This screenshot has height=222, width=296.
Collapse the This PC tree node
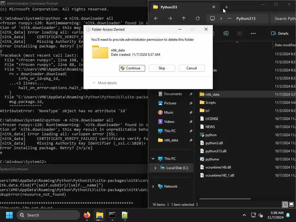click(x=153, y=159)
